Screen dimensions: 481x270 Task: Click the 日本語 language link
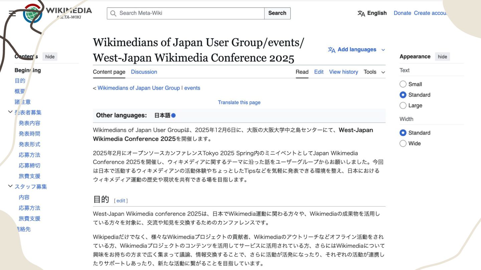point(162,115)
